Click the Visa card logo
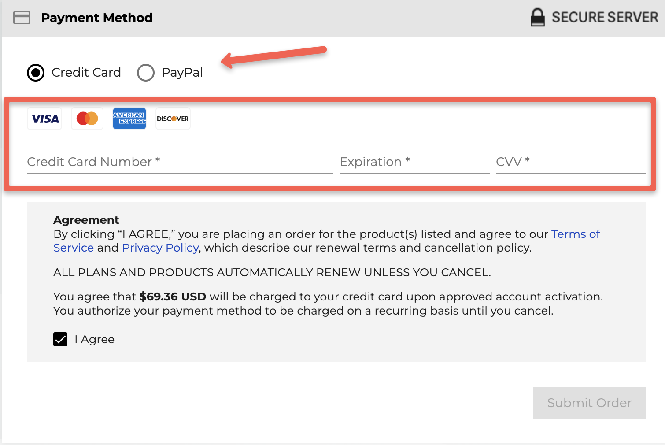 coord(44,118)
